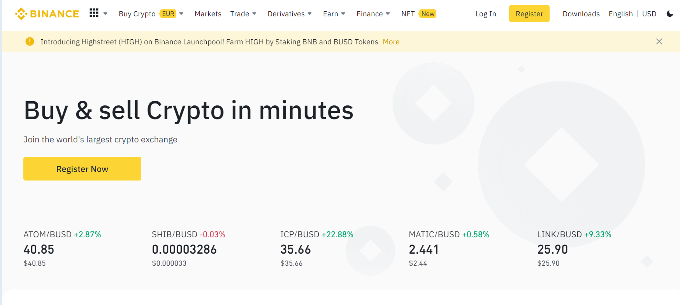Click the New badge beside NFT

[x=427, y=14]
